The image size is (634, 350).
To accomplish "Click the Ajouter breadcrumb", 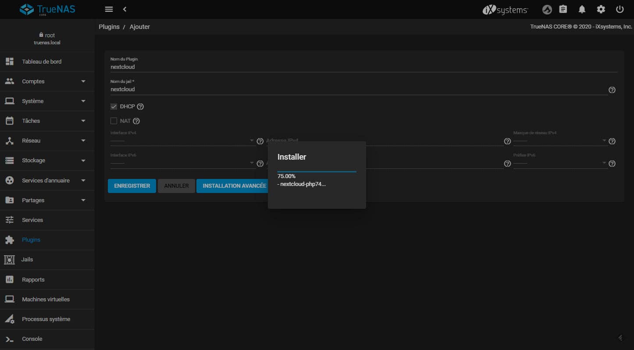I will click(140, 27).
